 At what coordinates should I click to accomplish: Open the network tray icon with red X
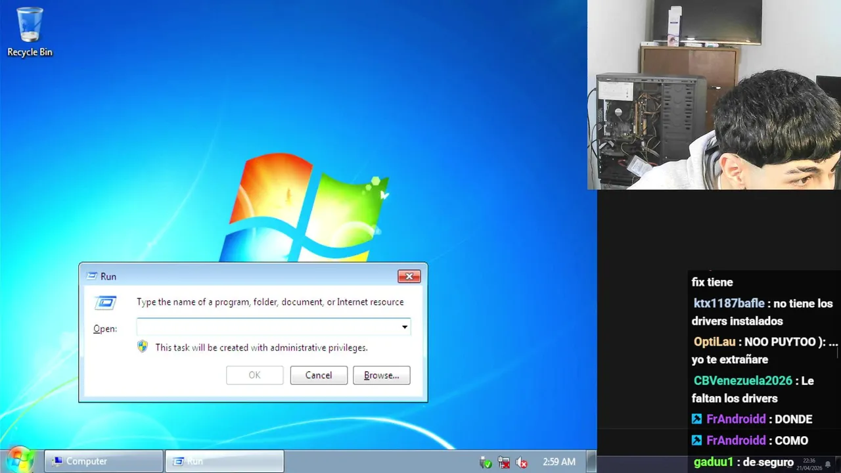(504, 462)
